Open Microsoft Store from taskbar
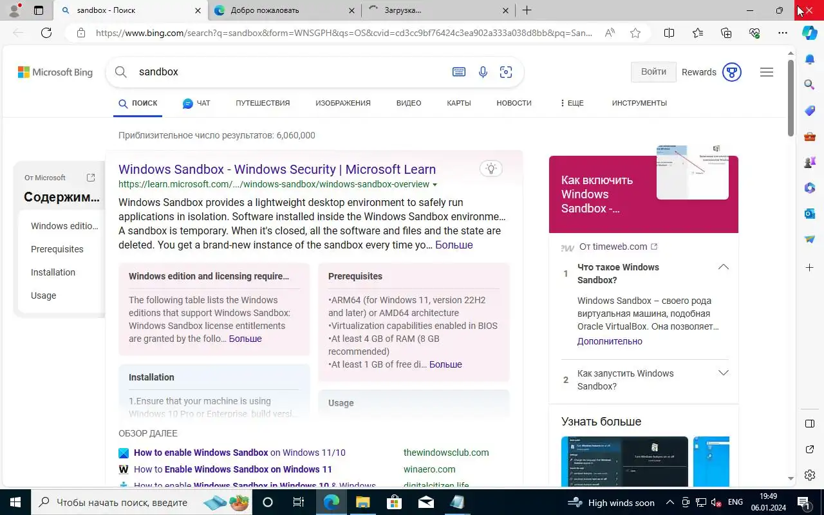This screenshot has width=824, height=515. pyautogui.click(x=394, y=503)
